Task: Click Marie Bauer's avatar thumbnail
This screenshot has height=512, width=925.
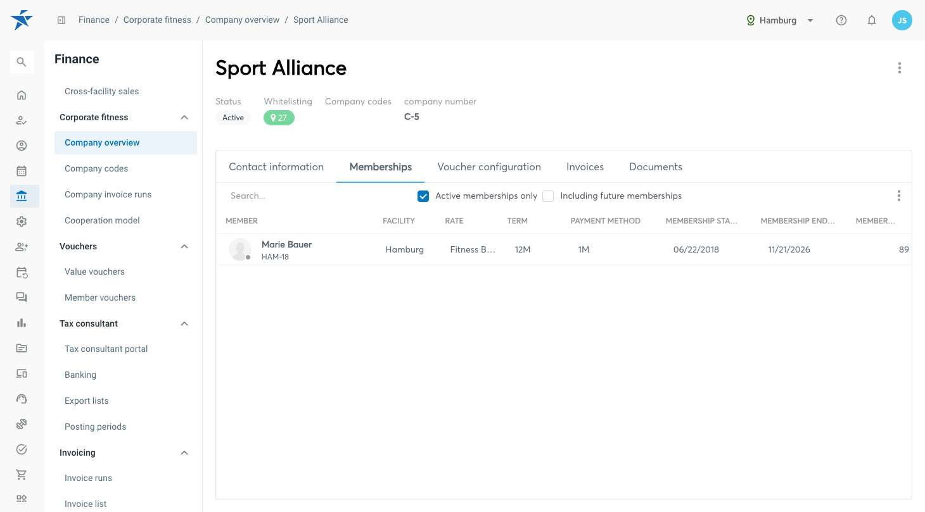Action: [x=240, y=249]
